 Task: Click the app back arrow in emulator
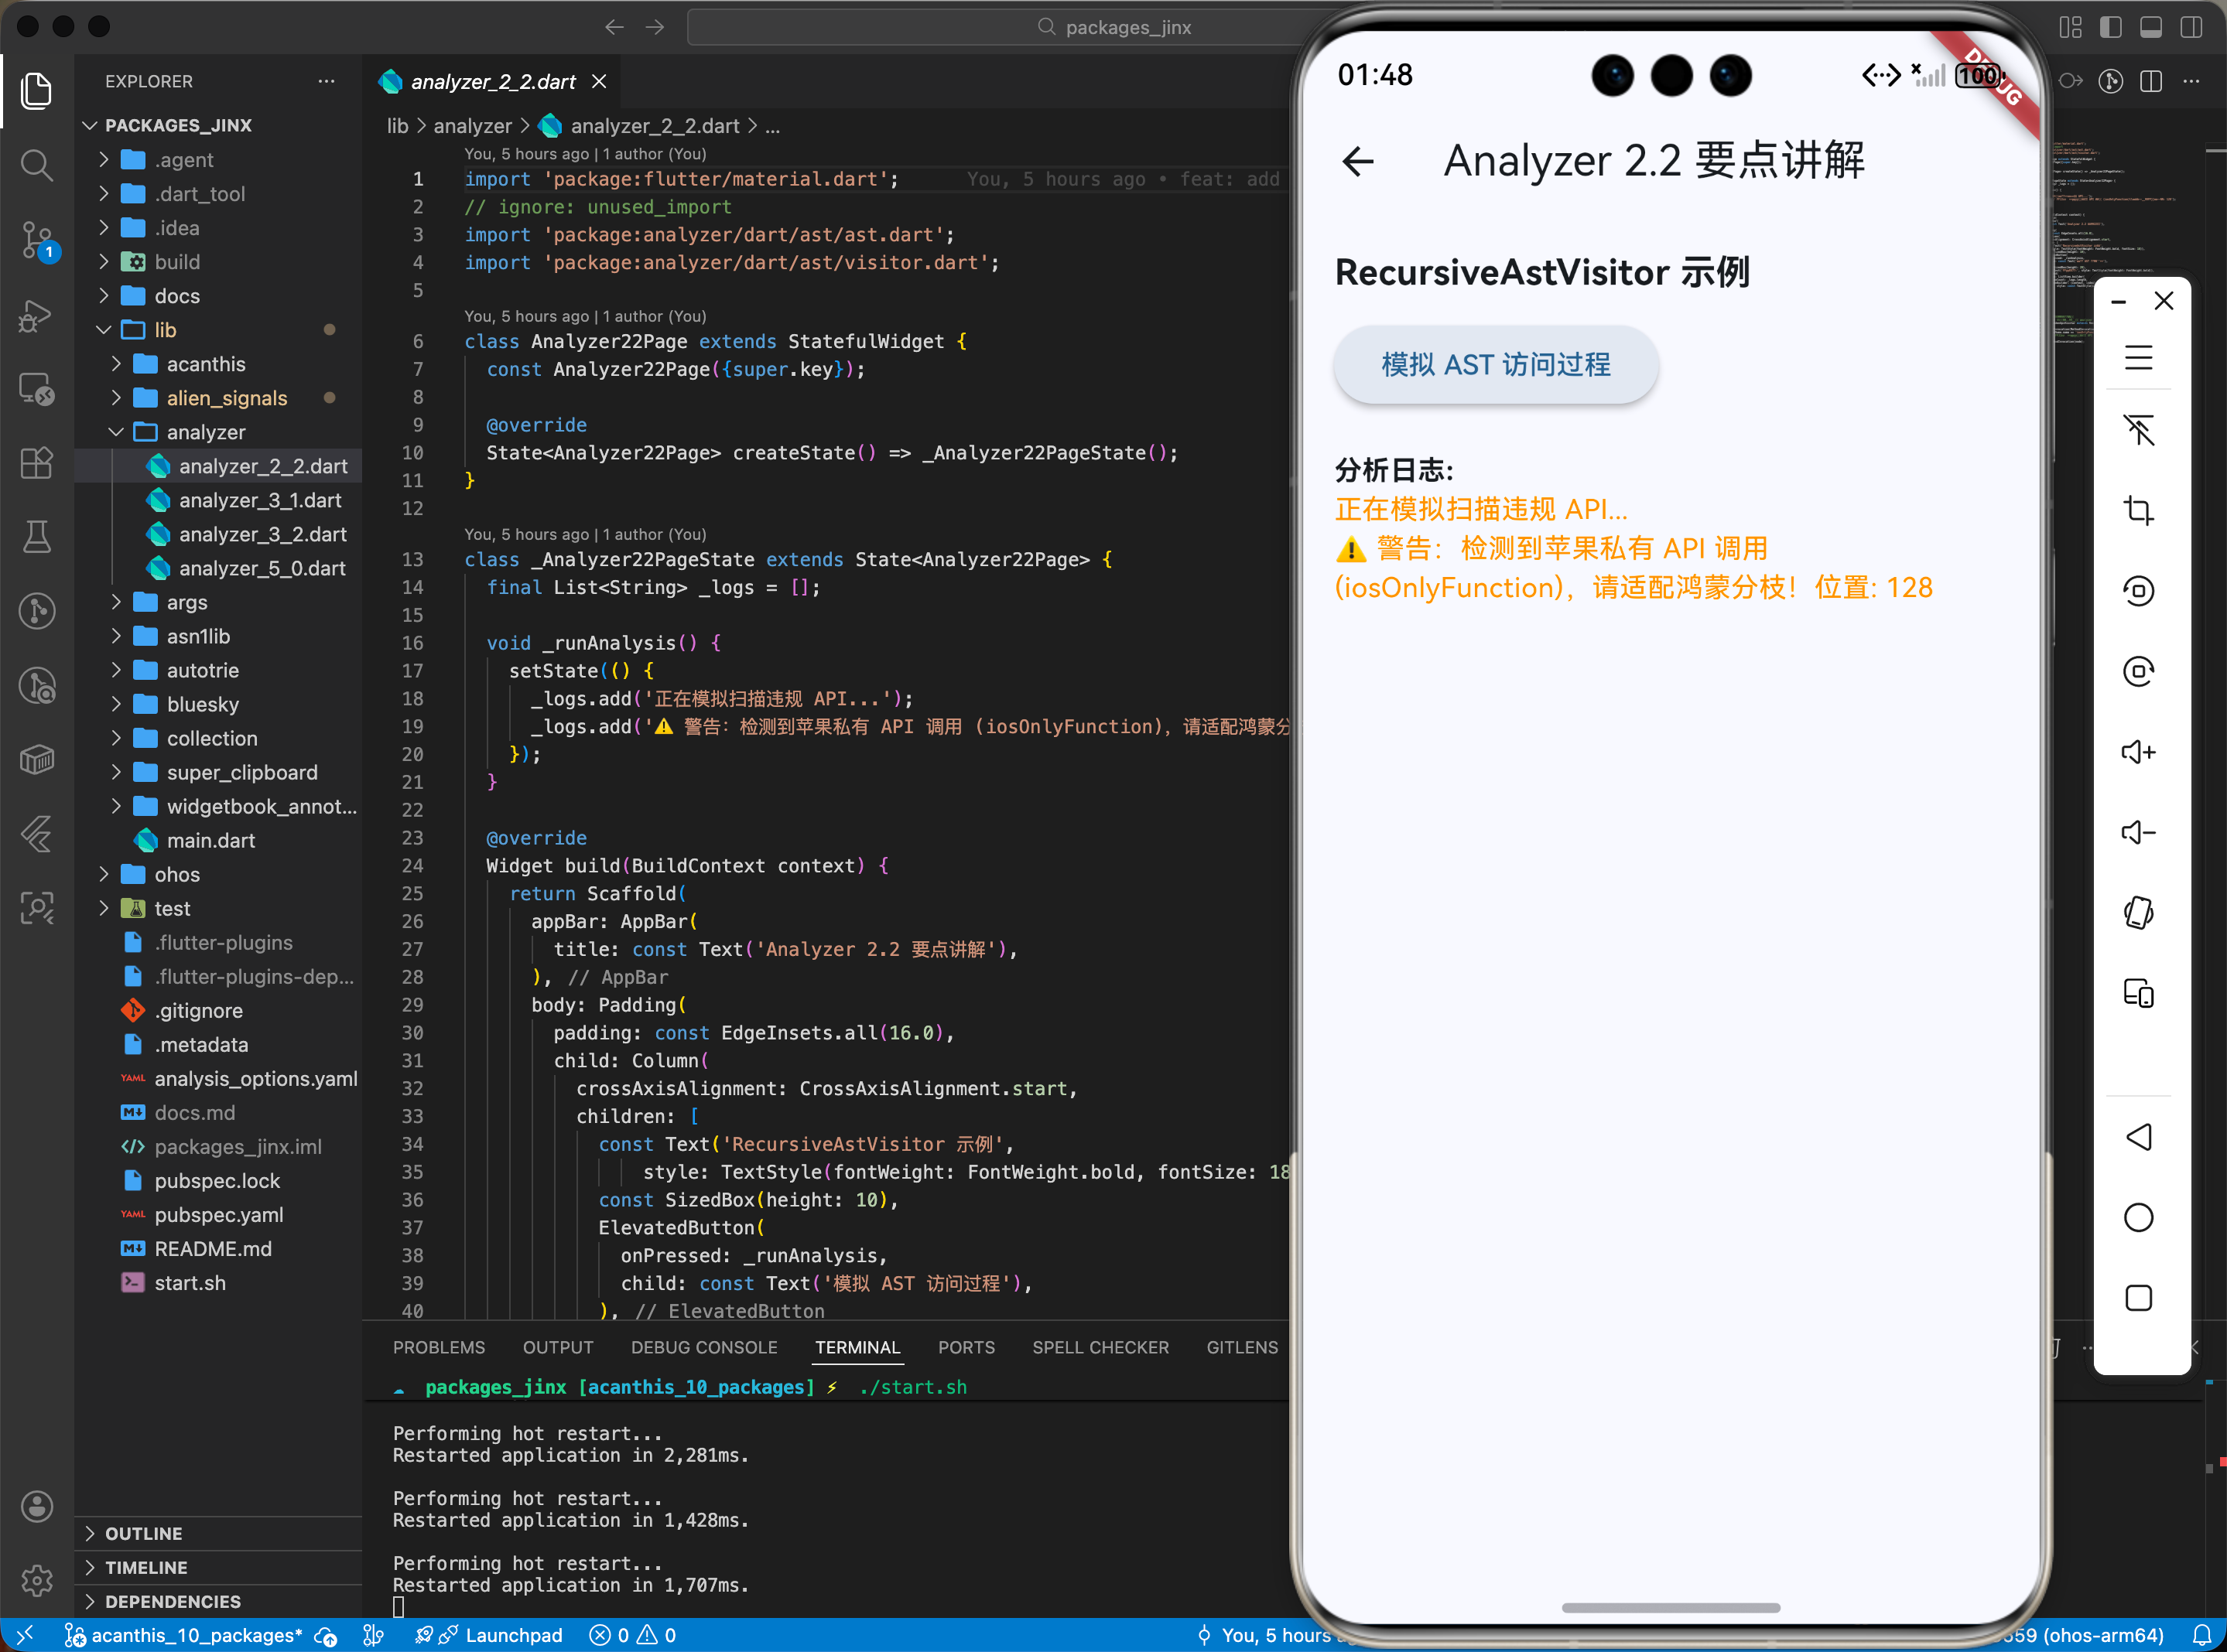coord(1357,161)
